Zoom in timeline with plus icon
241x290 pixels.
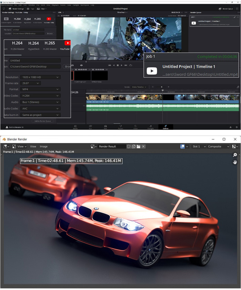168,87
